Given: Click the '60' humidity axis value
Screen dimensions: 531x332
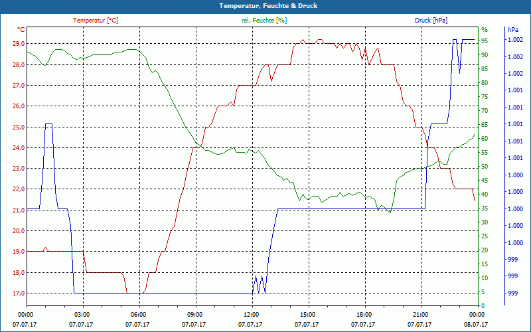Looking at the screenshot, I should 485,139.
